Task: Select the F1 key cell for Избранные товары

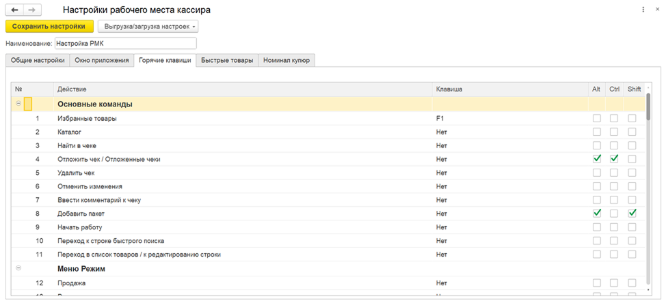Action: (510, 118)
